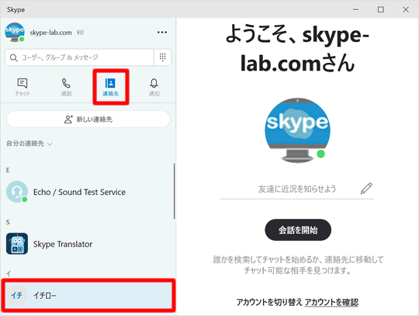Click the large Skype profile picture
419x316 pixels.
[x=297, y=130]
